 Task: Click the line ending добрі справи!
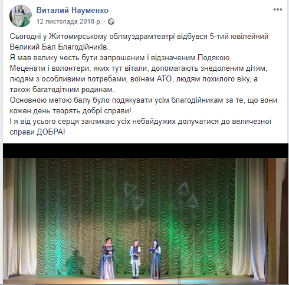[x=70, y=111]
